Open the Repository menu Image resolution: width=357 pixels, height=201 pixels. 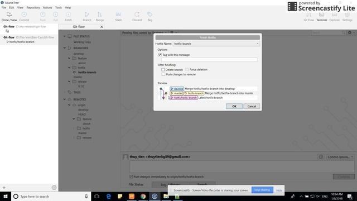33,7
